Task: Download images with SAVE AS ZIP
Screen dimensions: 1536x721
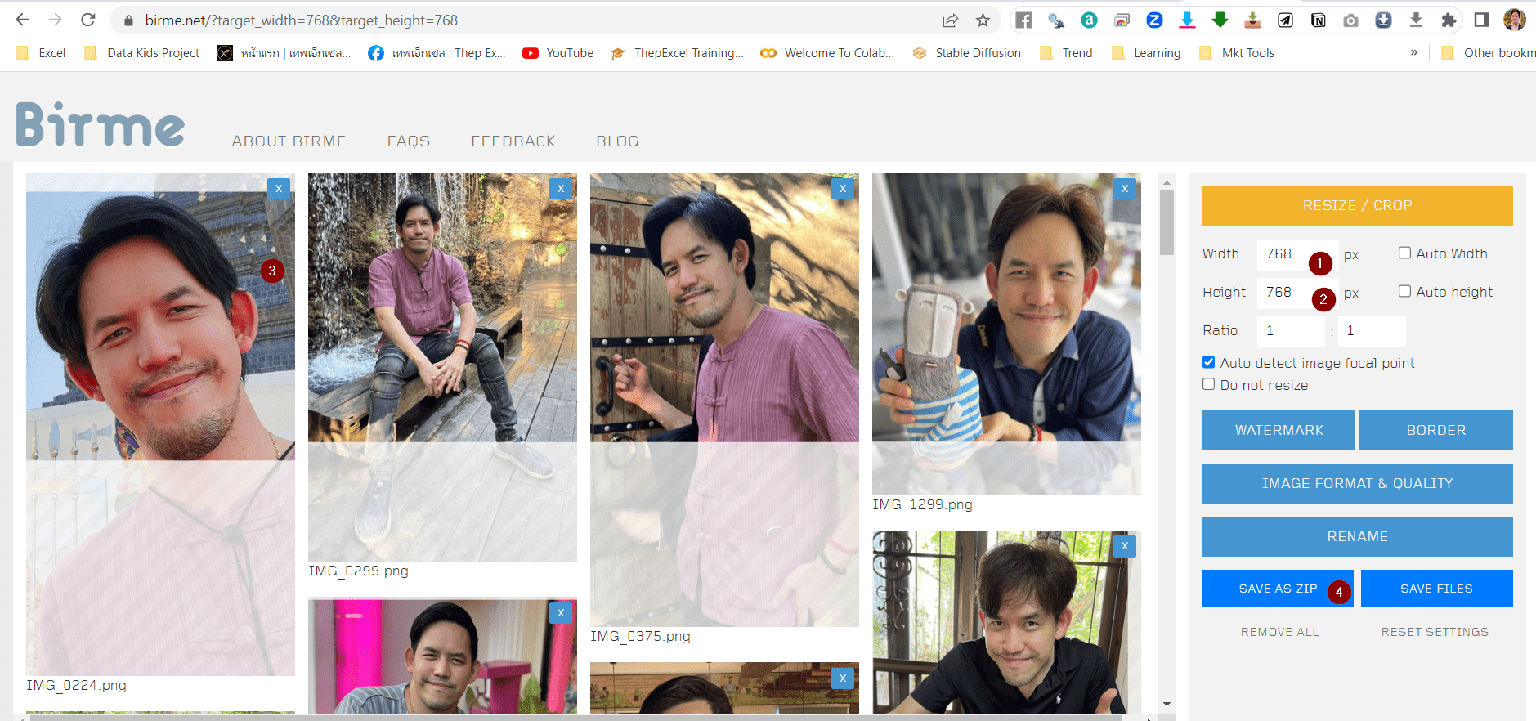Action: (1278, 589)
